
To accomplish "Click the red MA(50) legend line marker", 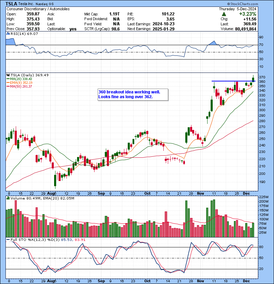I will (8, 86).
